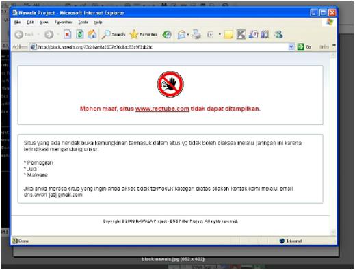Open the Search pane with the magnifier
Viewport: 355px width, 270px height.
click(x=114, y=34)
